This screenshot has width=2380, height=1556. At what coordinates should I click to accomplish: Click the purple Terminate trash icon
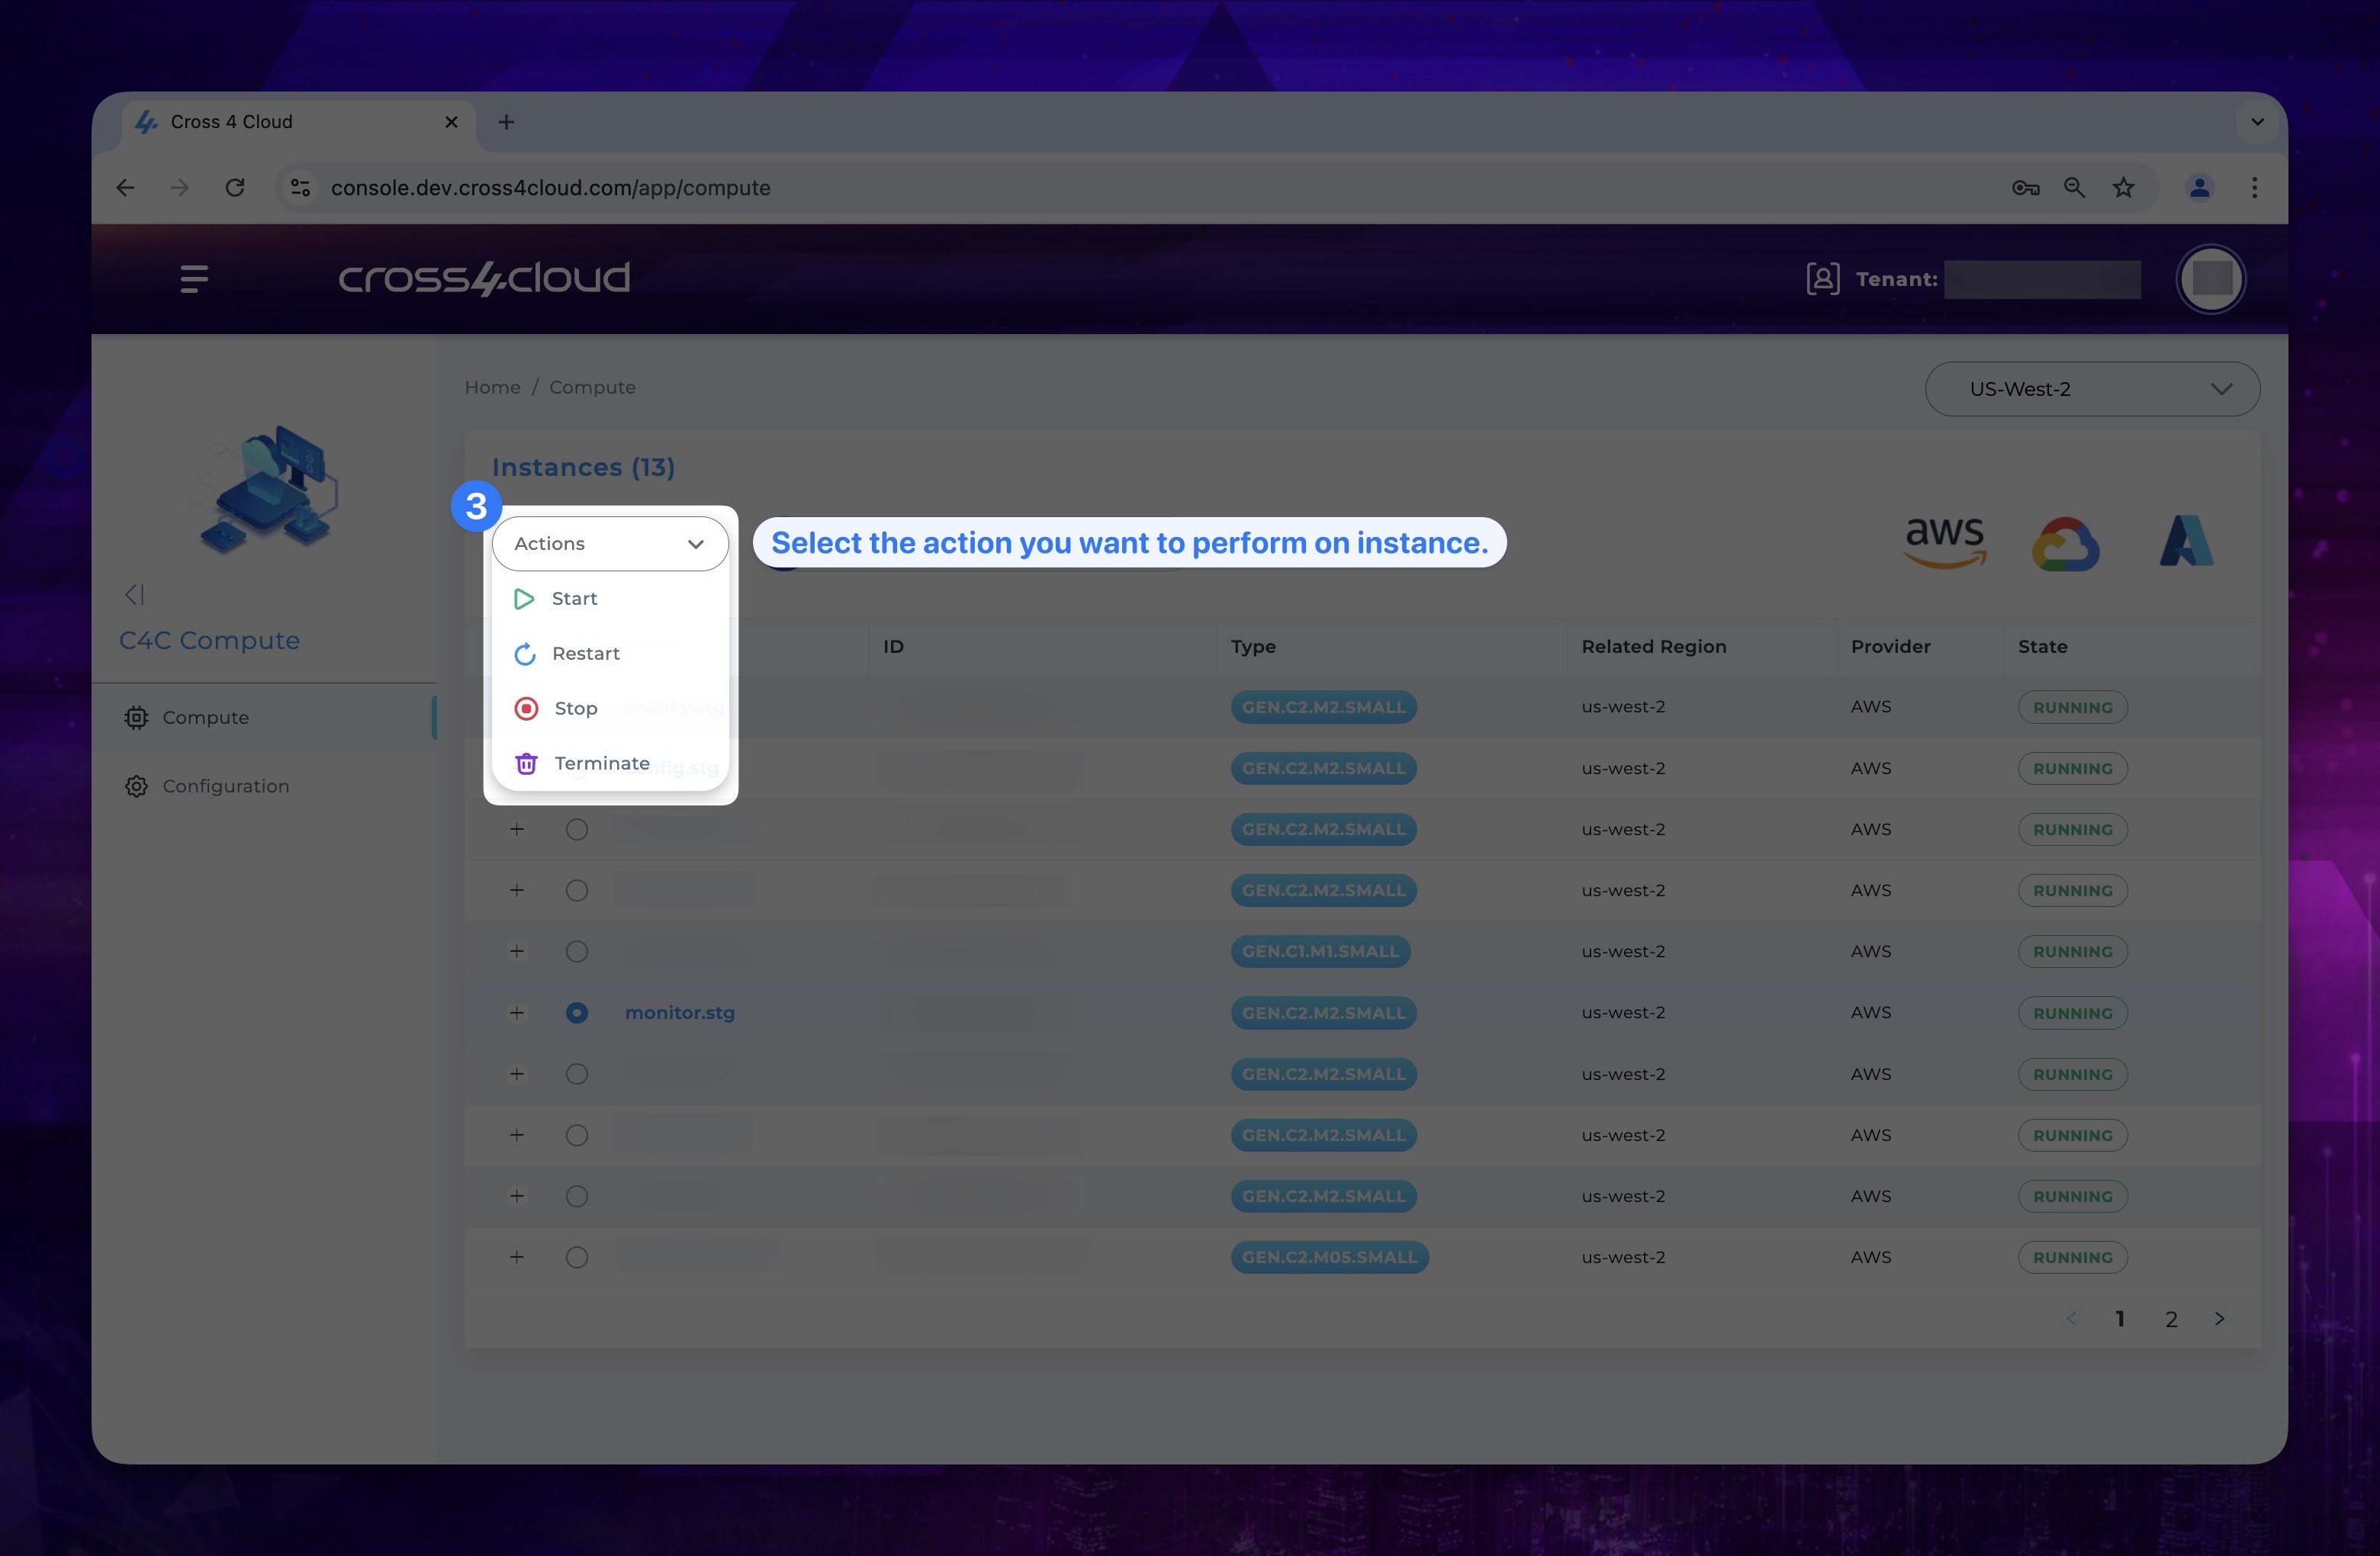coord(526,764)
